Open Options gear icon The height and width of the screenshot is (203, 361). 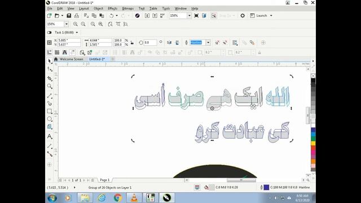(243, 16)
